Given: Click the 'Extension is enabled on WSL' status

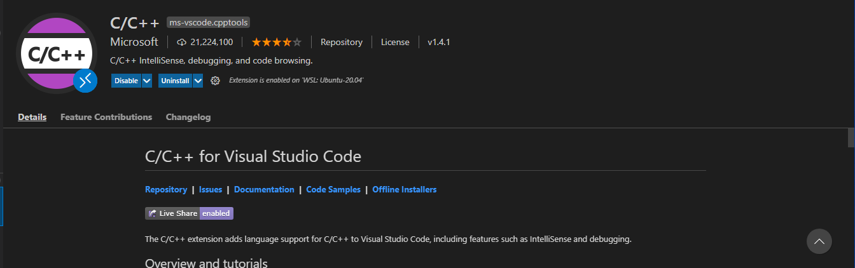Looking at the screenshot, I should point(296,81).
